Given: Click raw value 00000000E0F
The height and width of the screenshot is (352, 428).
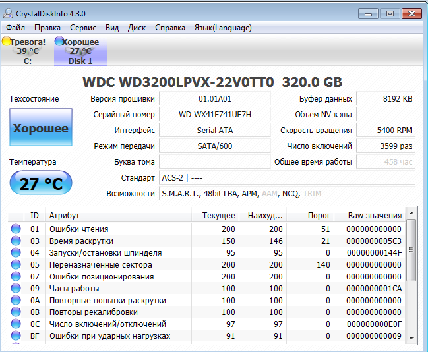Looking at the screenshot, I should [x=374, y=324].
